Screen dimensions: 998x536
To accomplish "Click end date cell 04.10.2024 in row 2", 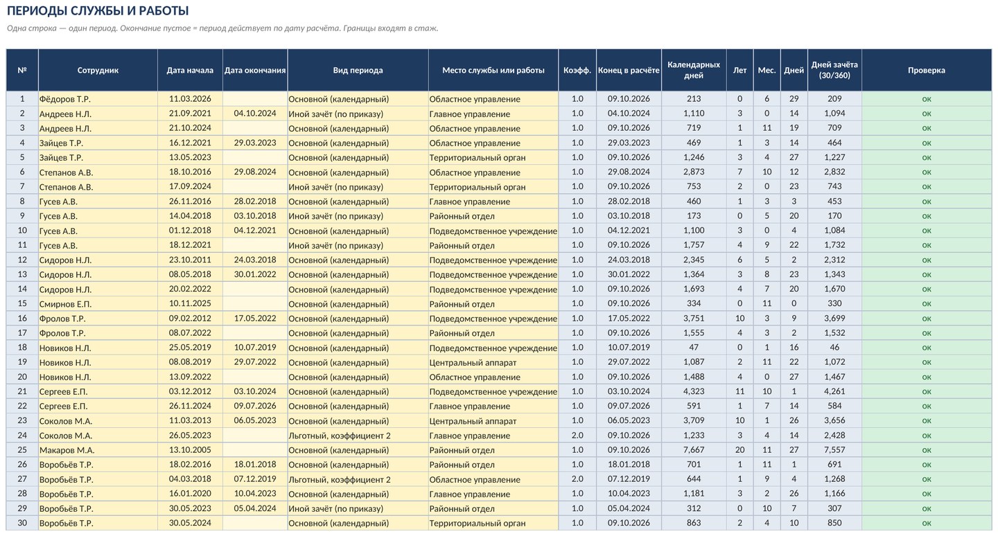I will 255,114.
